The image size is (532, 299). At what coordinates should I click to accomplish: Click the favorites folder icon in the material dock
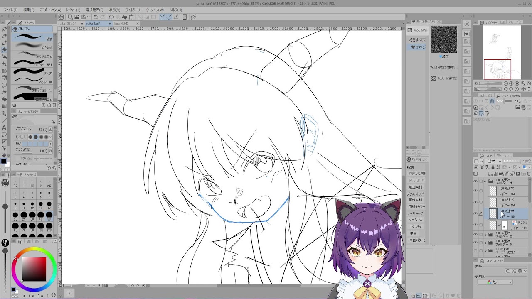click(467, 33)
